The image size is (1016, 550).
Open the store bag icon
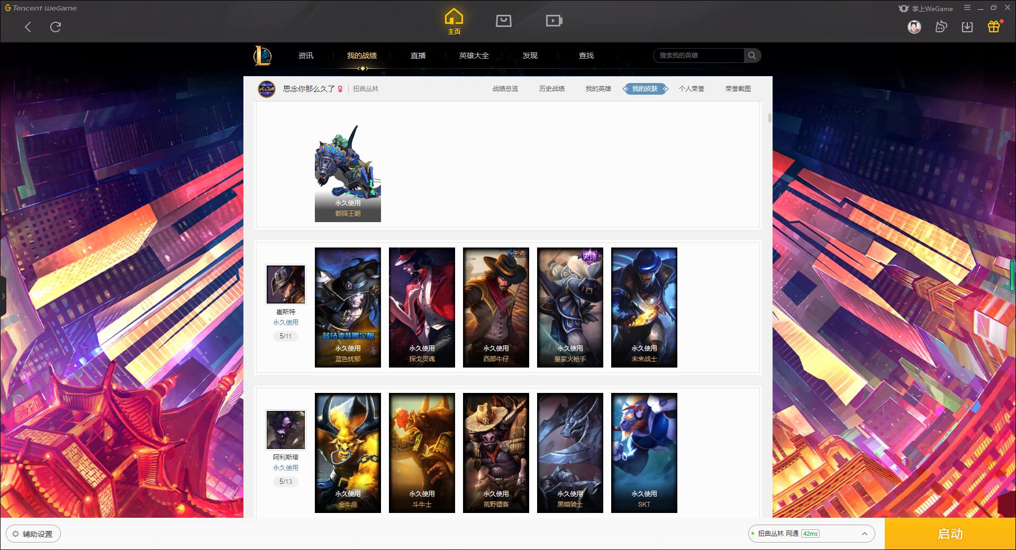[x=503, y=21]
